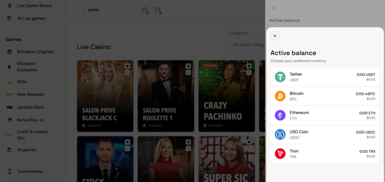Screen dimensions: 385x182
Task: Open Slots section
Action: pos(22,81)
